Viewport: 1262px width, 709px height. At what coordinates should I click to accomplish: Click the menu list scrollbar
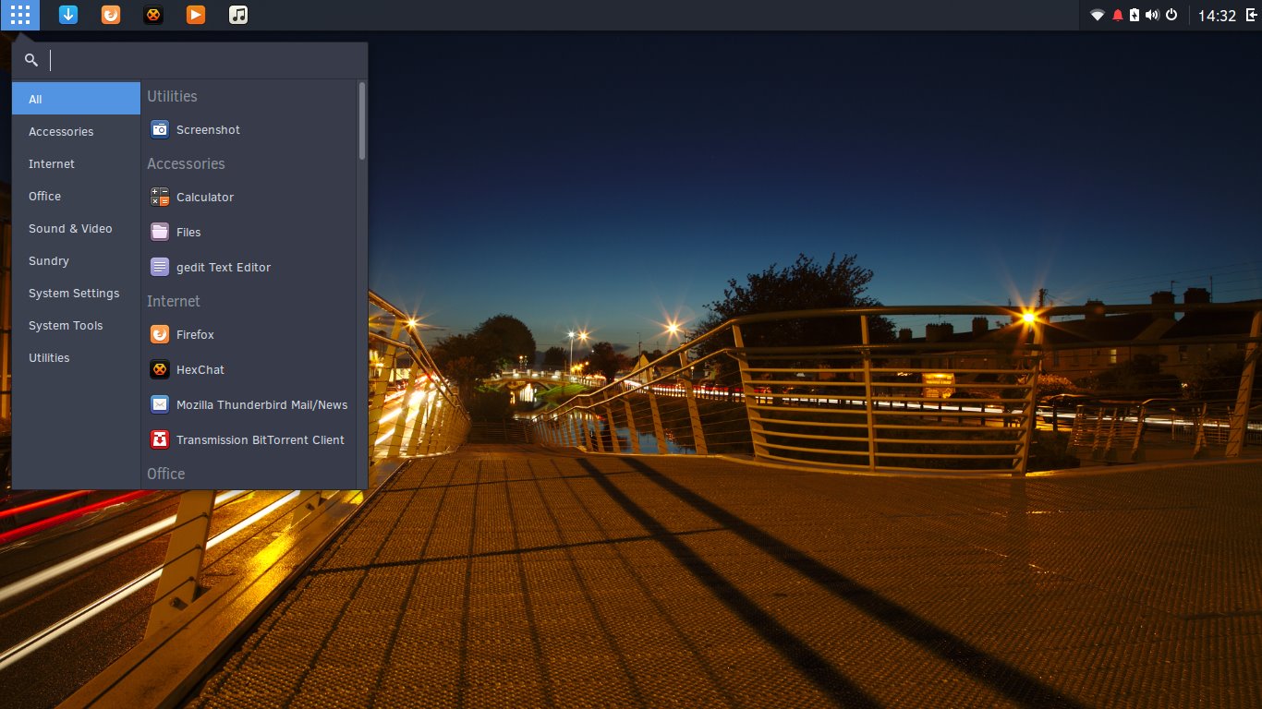362,121
